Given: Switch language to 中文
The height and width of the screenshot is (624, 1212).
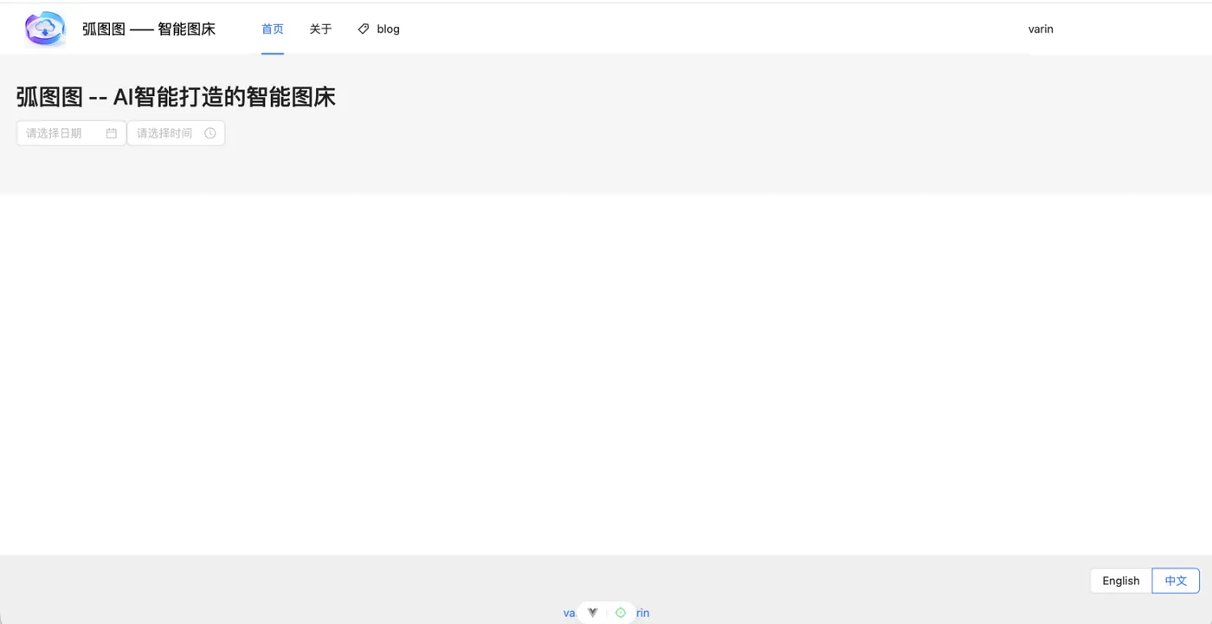Looking at the screenshot, I should coord(1176,581).
